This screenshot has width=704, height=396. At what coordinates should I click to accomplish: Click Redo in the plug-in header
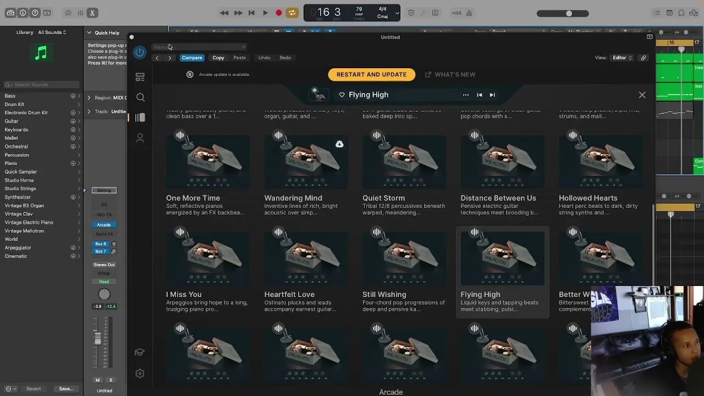285,58
